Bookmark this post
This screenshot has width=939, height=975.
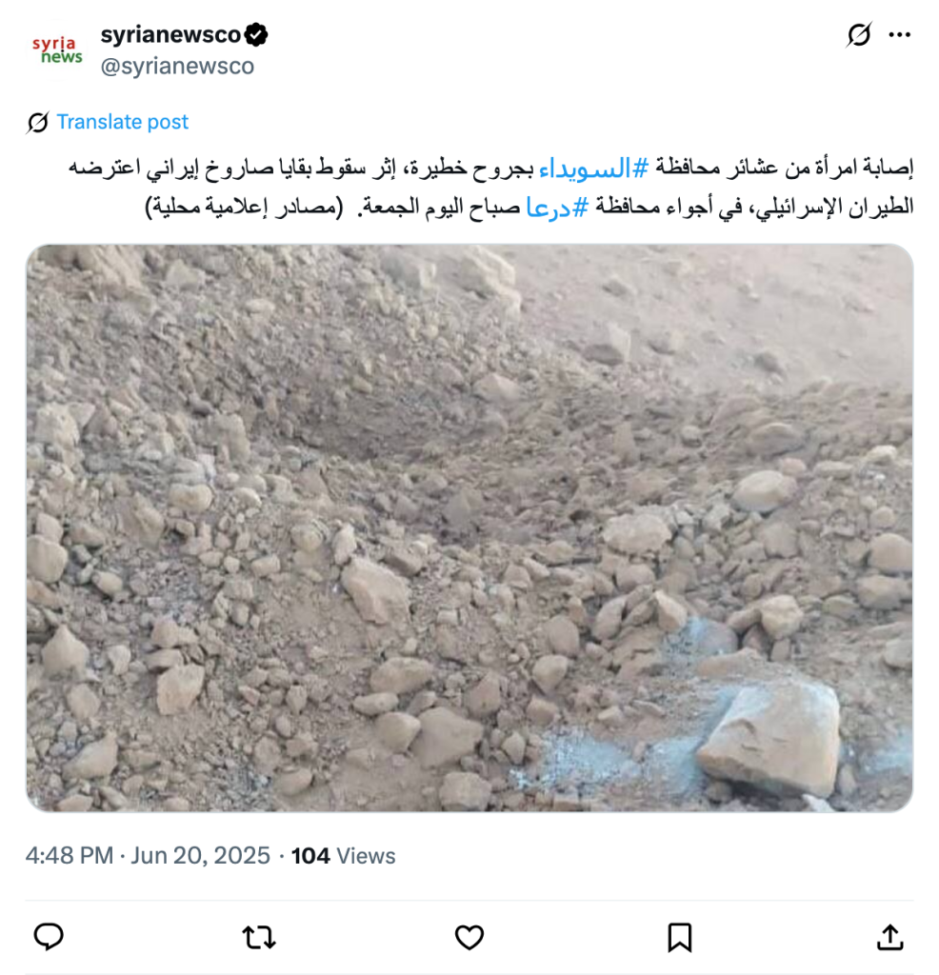coord(680,938)
